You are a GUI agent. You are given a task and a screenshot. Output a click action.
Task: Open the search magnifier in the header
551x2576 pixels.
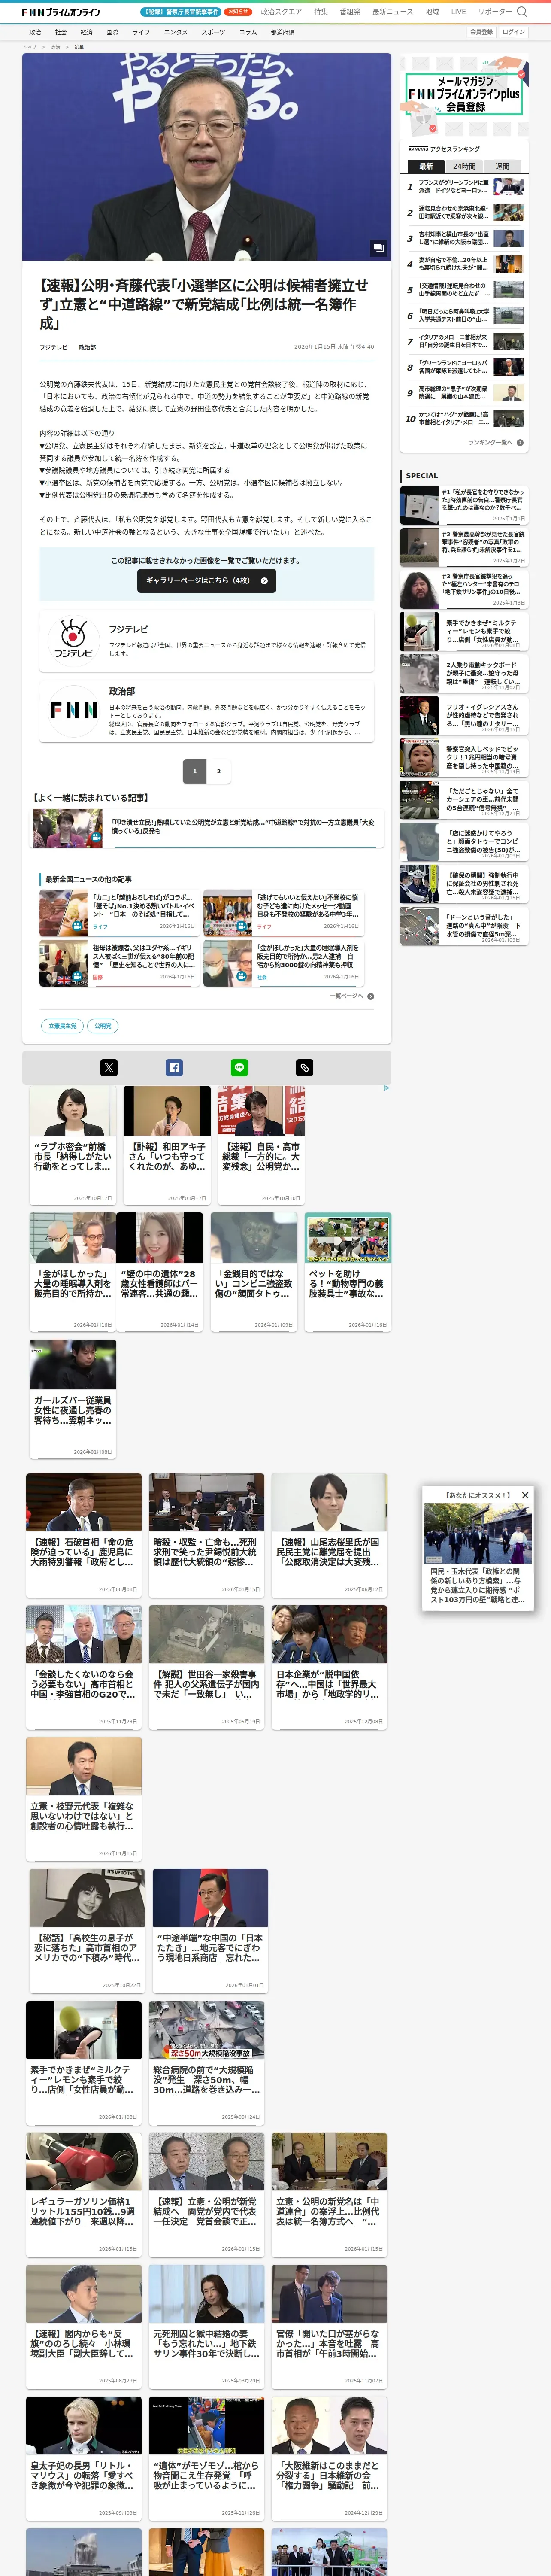[521, 12]
